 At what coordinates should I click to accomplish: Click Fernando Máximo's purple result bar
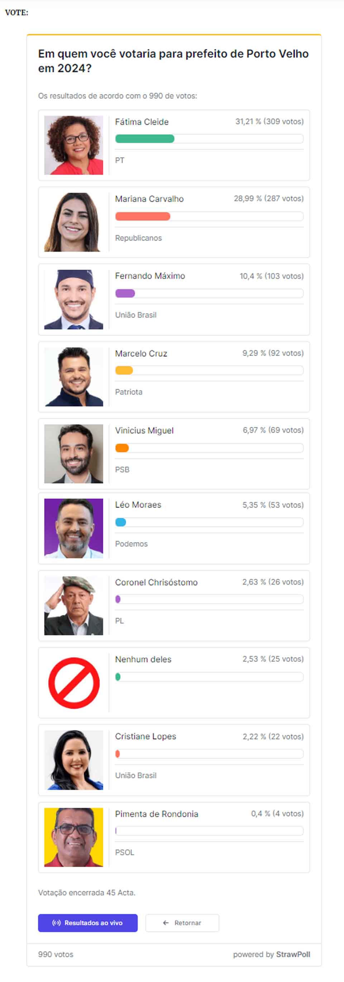pyautogui.click(x=125, y=293)
